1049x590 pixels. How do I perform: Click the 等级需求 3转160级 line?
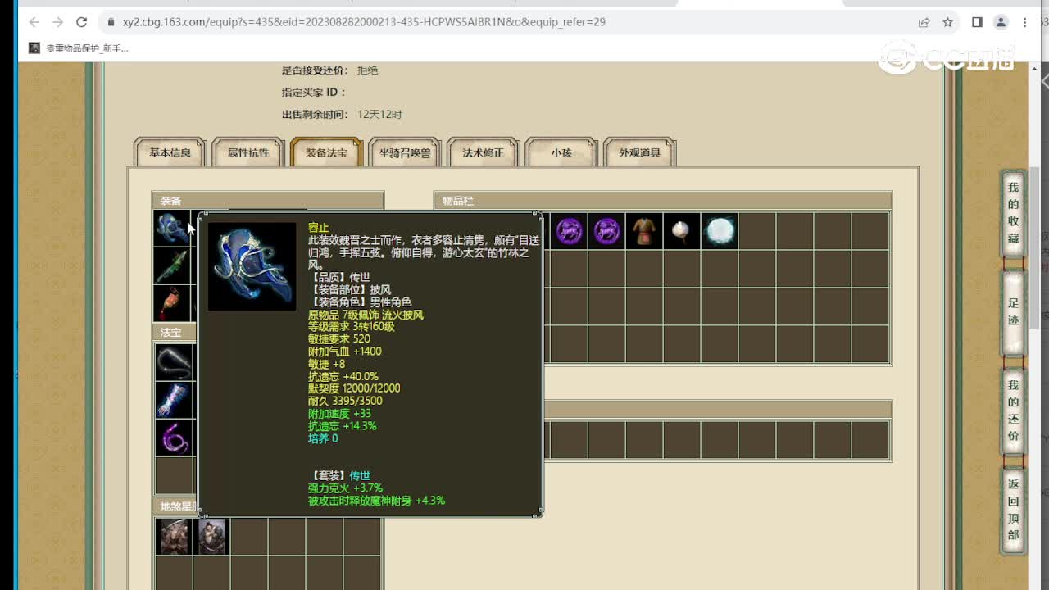click(x=351, y=327)
